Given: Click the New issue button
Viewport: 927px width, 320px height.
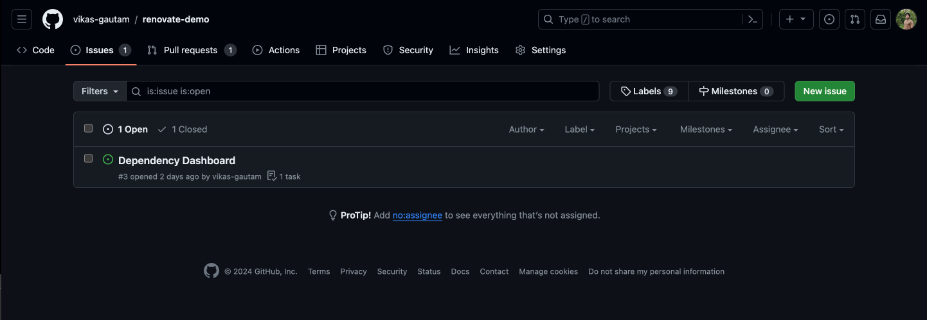Looking at the screenshot, I should (x=825, y=91).
